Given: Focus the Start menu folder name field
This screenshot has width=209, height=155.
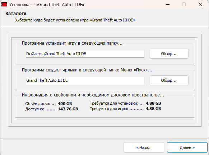Looking at the screenshot, I should pyautogui.click(x=85, y=80).
